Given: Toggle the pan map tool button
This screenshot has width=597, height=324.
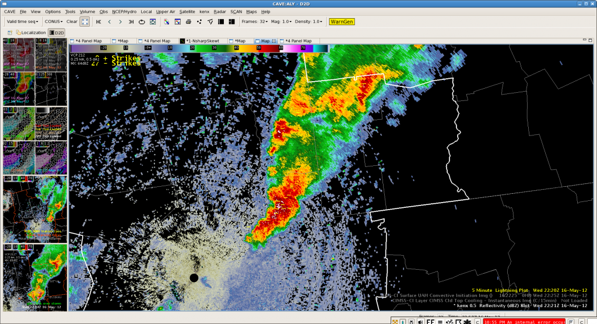Looking at the screenshot, I should (x=85, y=22).
